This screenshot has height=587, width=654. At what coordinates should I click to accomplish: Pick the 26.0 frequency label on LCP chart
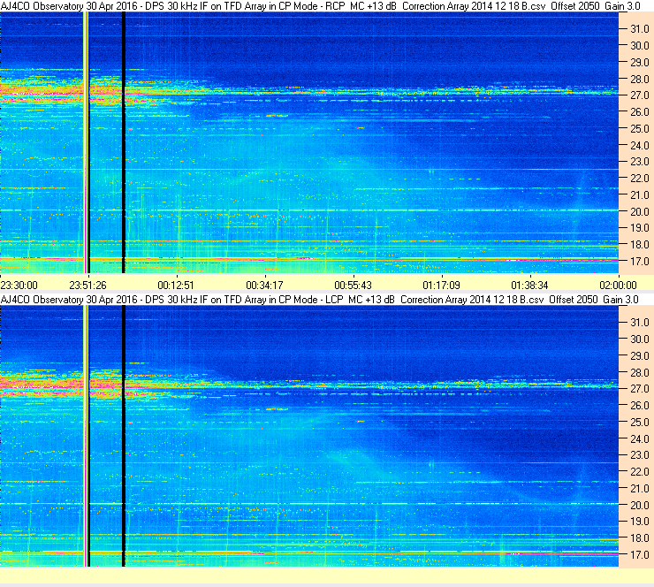pyautogui.click(x=640, y=405)
